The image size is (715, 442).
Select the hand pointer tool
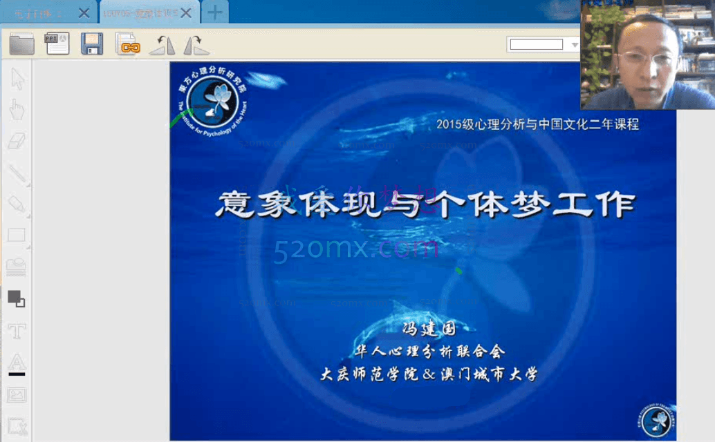coord(17,109)
